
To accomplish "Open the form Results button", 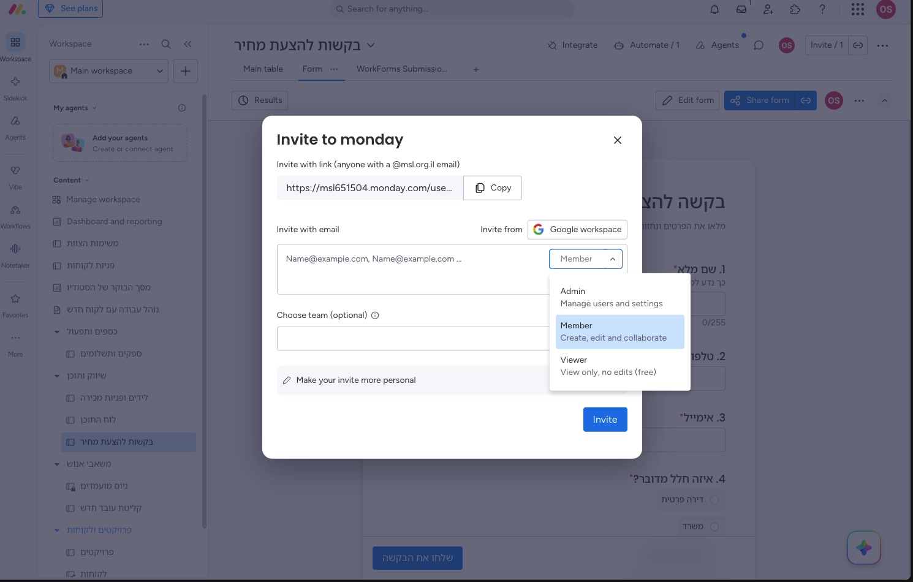I will pyautogui.click(x=260, y=100).
